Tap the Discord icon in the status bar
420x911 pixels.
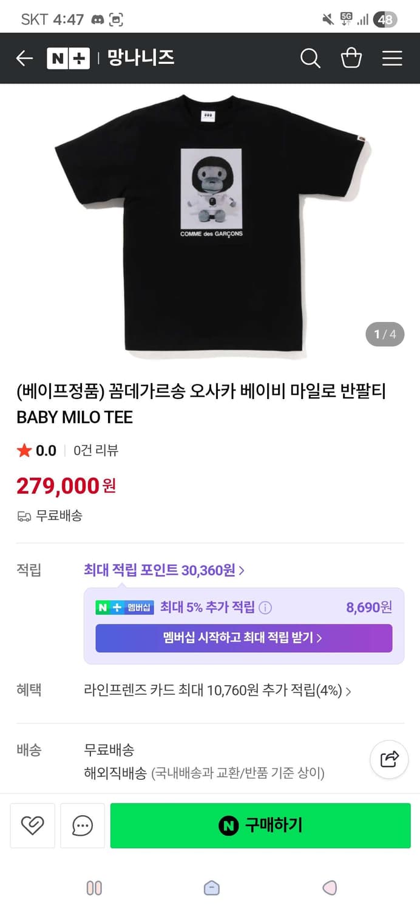coord(97,19)
